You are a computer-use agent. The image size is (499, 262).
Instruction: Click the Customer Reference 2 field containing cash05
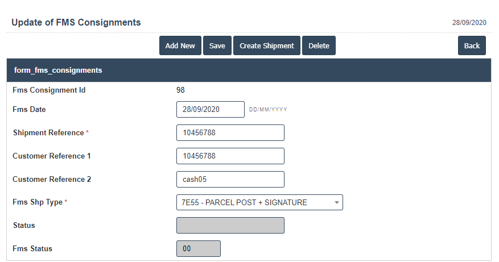coord(230,180)
